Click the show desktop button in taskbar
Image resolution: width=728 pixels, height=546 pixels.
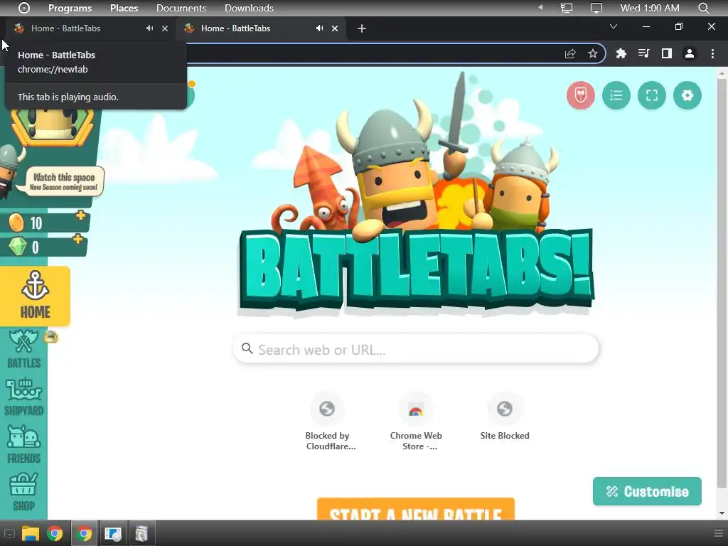(x=9, y=533)
